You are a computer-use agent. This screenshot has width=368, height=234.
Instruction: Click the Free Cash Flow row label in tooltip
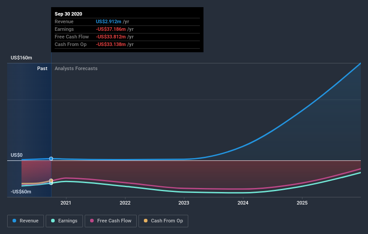72,37
